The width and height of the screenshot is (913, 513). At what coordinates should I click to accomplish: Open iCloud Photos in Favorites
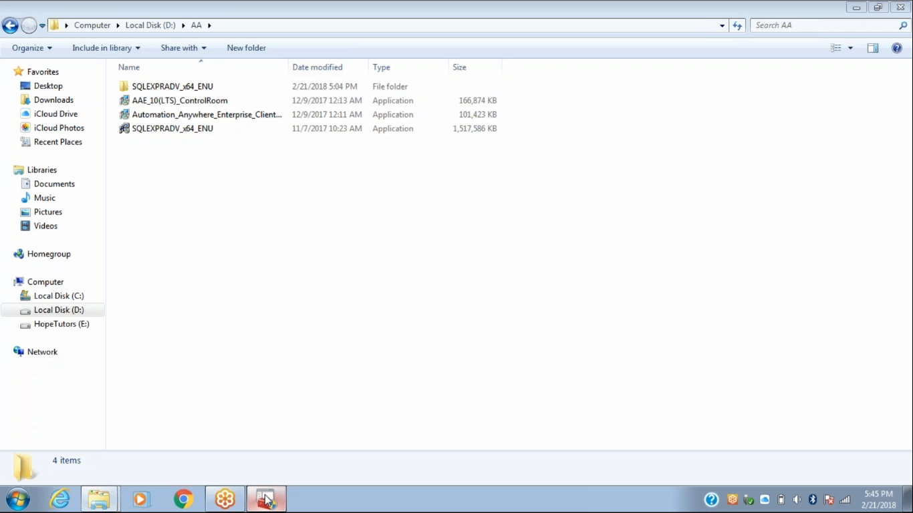(x=59, y=128)
